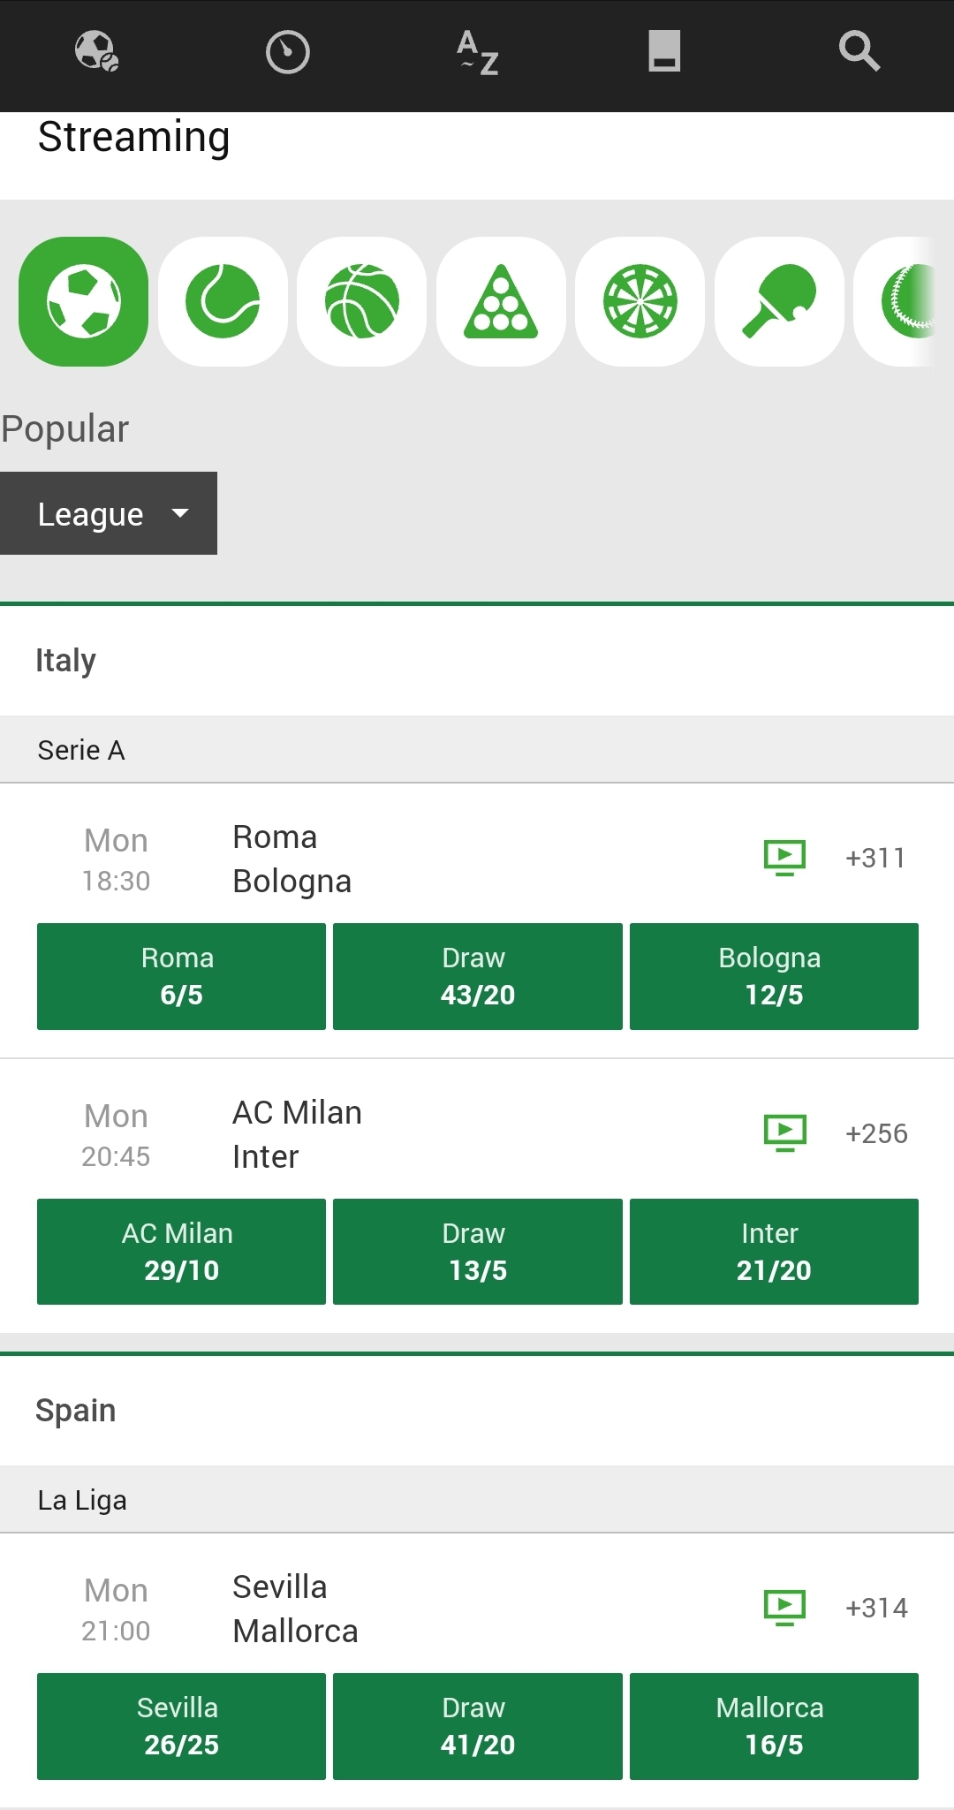Expand the +311 extra markets for Roma Bologna
This screenshot has height=1810, width=954.
(x=875, y=855)
